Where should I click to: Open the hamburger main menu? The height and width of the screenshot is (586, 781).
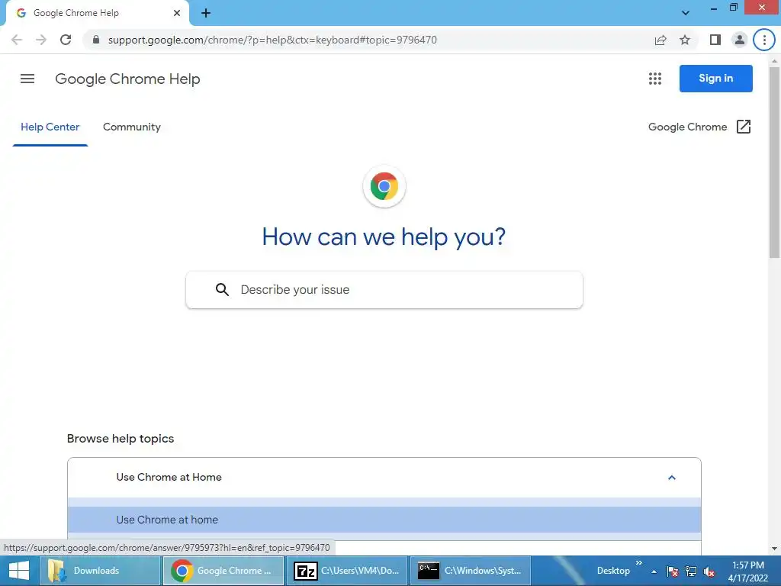click(27, 79)
